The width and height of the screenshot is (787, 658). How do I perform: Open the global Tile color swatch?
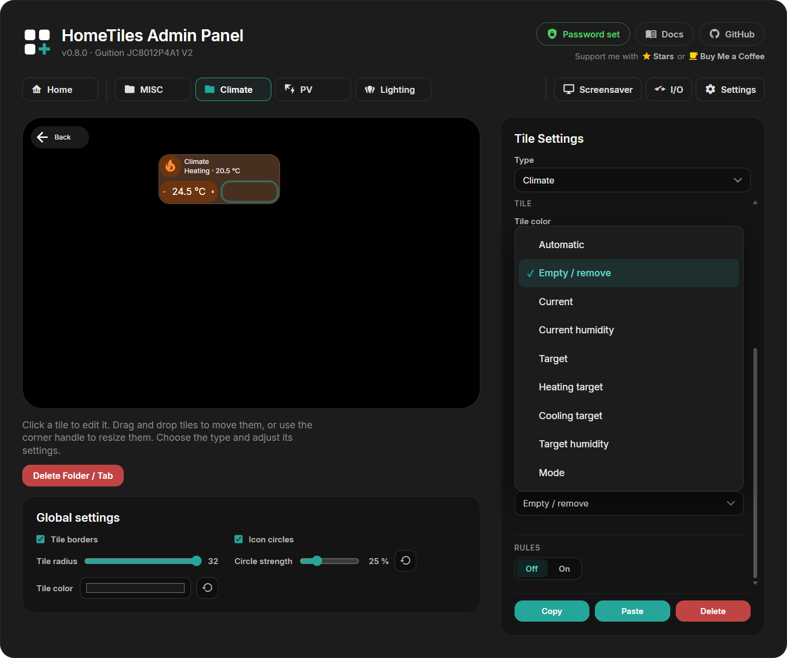(135, 588)
